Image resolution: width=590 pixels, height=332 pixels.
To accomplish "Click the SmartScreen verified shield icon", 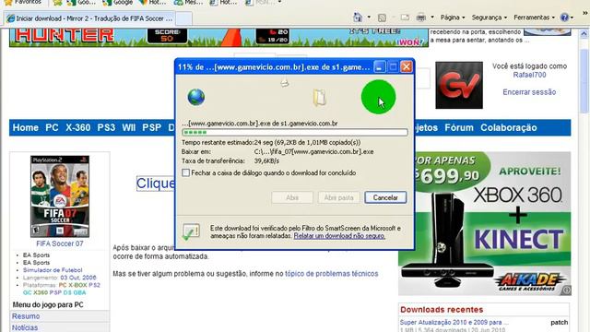I will 191,231.
